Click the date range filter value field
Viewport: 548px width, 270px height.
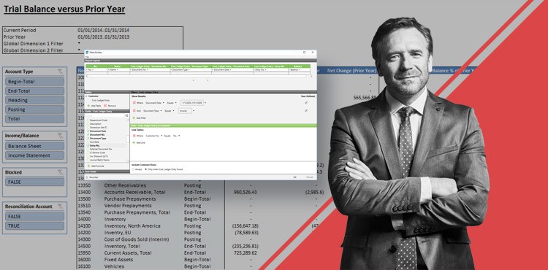click(192, 103)
